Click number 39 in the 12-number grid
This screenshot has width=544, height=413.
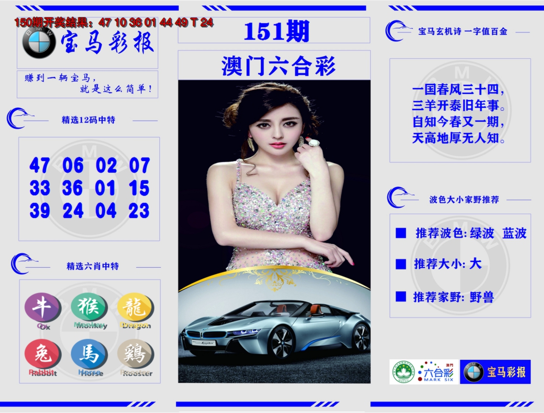pyautogui.click(x=39, y=211)
